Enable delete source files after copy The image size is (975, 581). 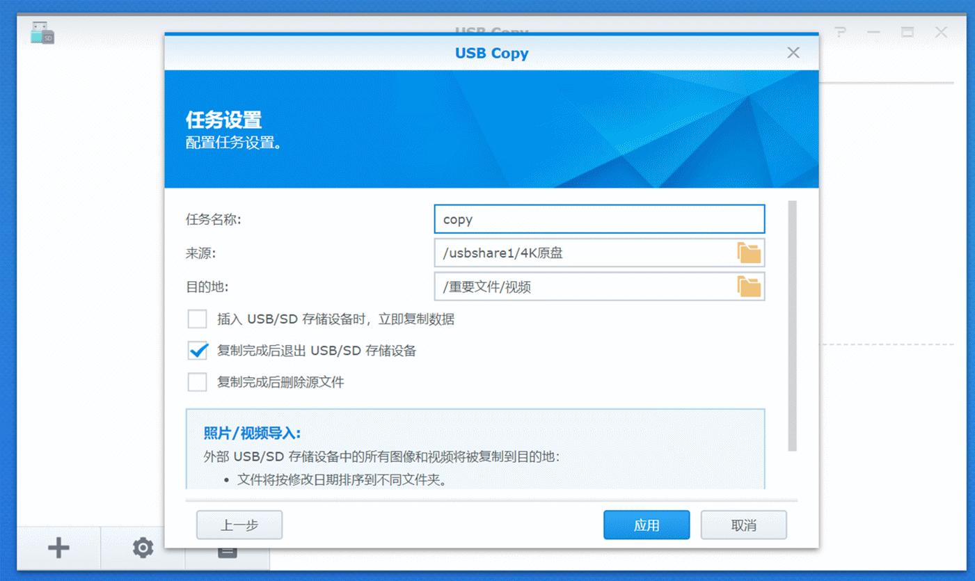[x=198, y=382]
